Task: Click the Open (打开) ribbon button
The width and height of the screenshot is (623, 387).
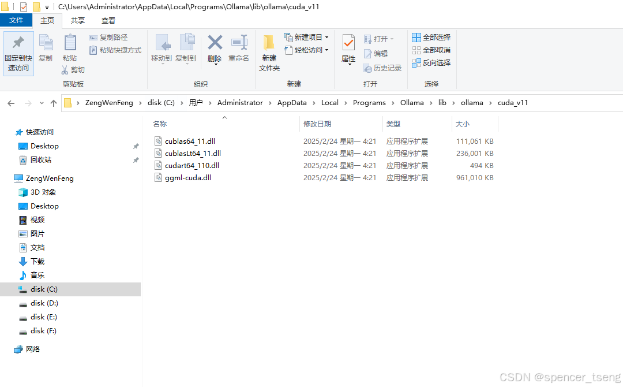Action: point(378,39)
